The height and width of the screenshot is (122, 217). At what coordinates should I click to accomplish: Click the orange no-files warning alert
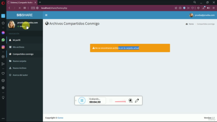(x=130, y=48)
